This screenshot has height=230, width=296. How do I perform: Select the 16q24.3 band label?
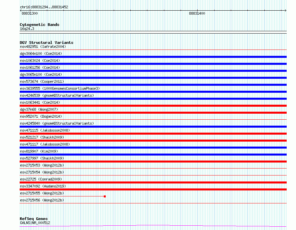point(27,29)
